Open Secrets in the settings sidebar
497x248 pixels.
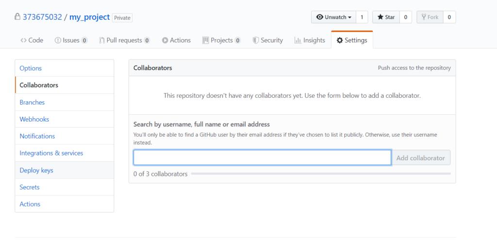tap(65, 187)
